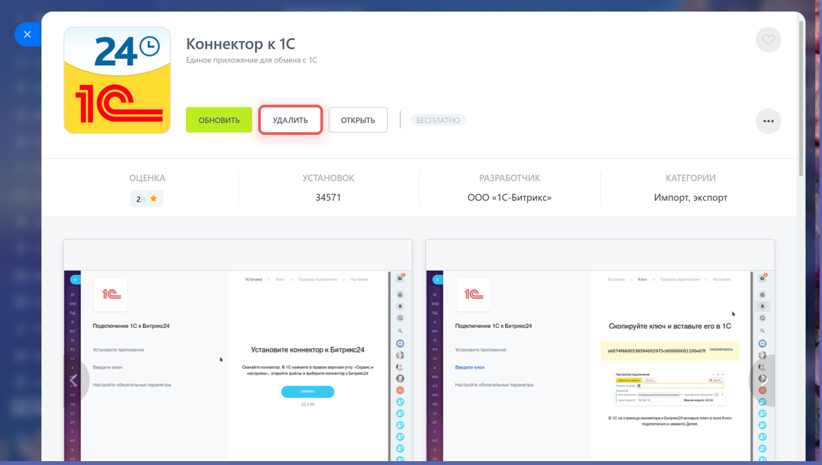
Task: Click the КАТЕГОРИИ heading
Action: pyautogui.click(x=690, y=178)
